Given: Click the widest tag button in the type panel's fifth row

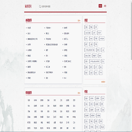Looking at the screenshot, I should [x=90, y=50].
